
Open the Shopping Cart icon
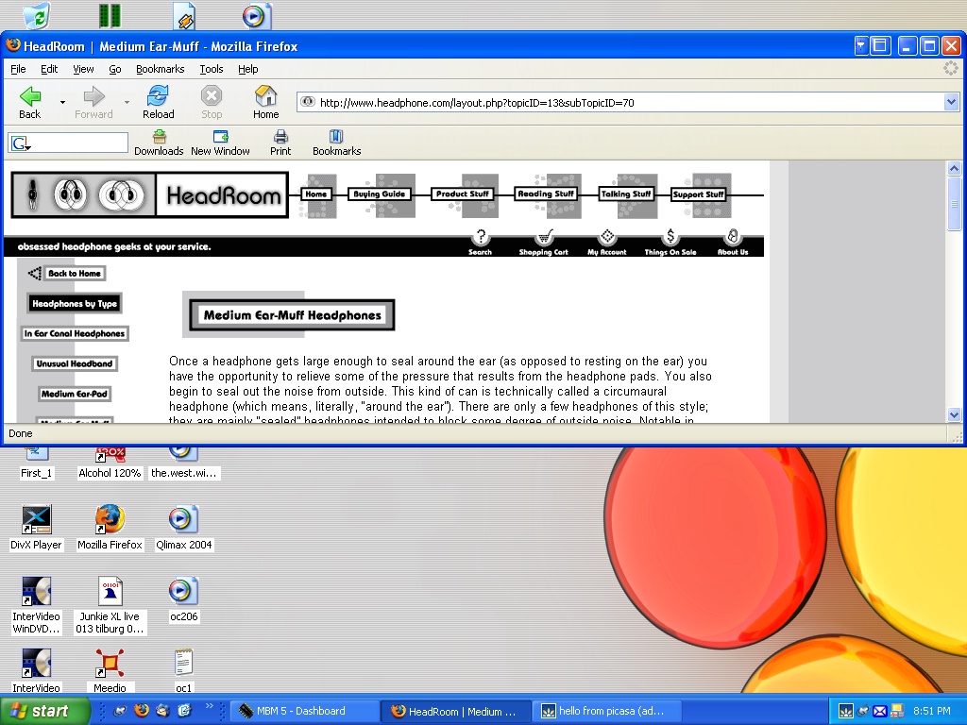(x=543, y=242)
